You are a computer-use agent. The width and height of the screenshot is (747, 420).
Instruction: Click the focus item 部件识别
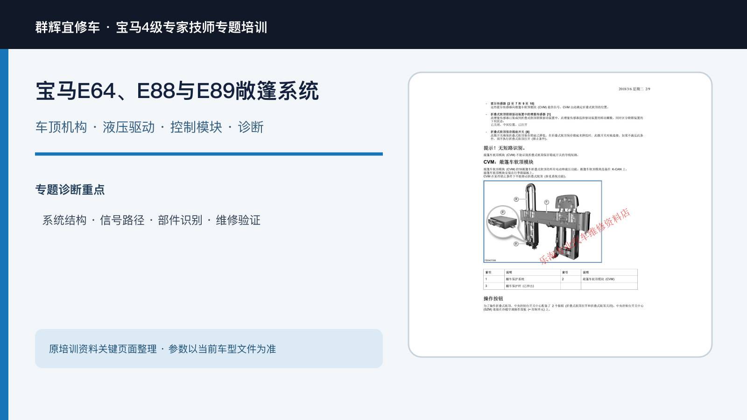click(180, 220)
